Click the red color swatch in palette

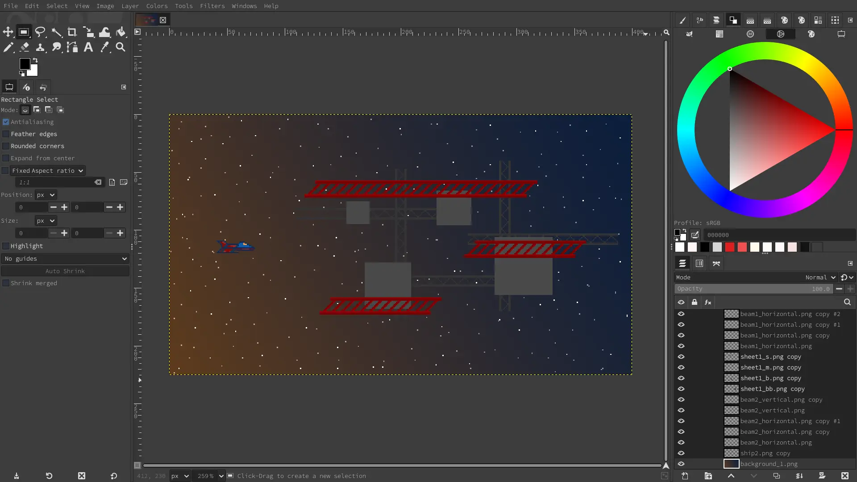click(x=729, y=247)
